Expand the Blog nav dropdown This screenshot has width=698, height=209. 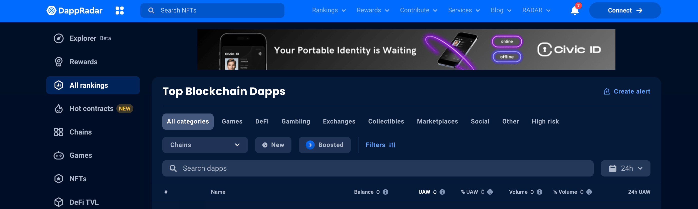(x=501, y=10)
